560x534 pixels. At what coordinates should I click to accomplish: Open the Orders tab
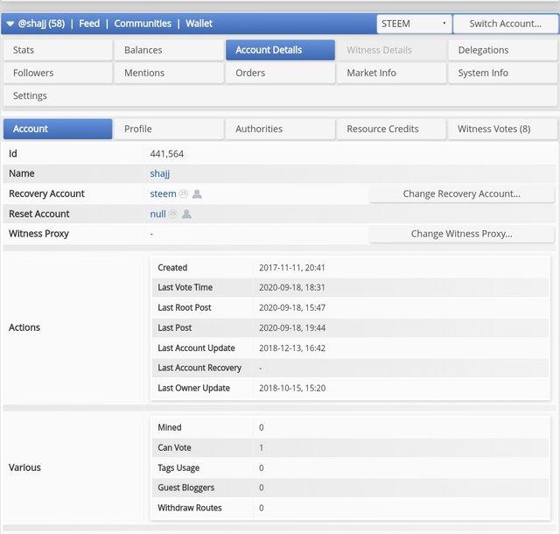(280, 73)
